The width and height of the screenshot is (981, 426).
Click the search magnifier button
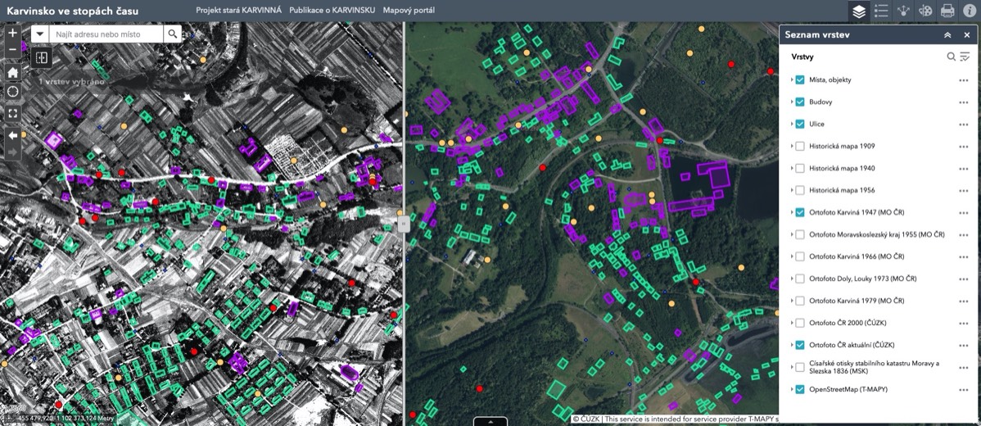[173, 34]
